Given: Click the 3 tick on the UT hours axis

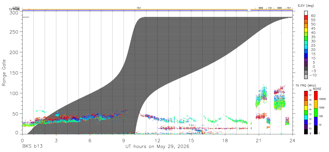Looking at the screenshot, I should pos(56,140).
